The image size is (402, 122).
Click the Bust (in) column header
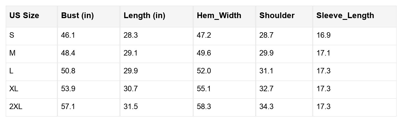(x=77, y=16)
